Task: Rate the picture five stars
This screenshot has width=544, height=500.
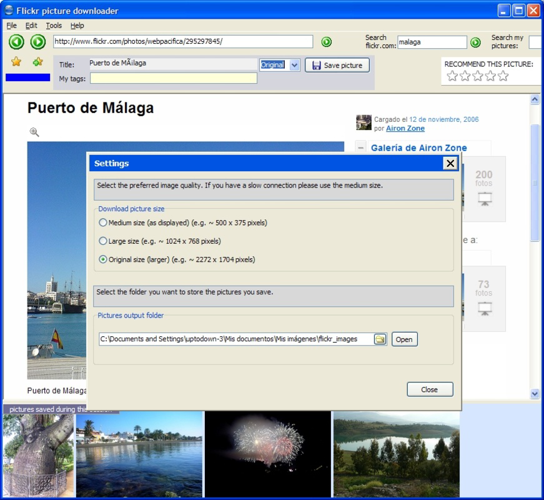Action: (x=503, y=76)
